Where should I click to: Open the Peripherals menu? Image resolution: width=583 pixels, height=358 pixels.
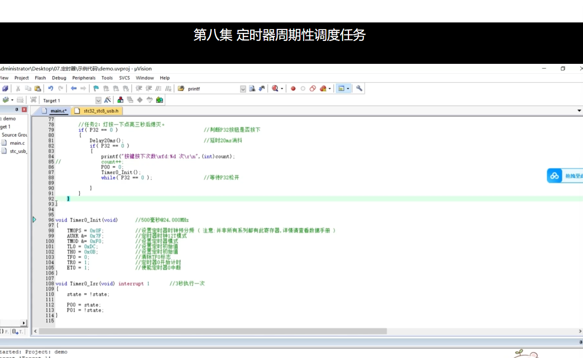point(84,78)
